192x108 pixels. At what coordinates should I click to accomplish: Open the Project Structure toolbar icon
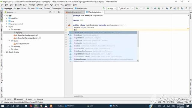[167, 8]
